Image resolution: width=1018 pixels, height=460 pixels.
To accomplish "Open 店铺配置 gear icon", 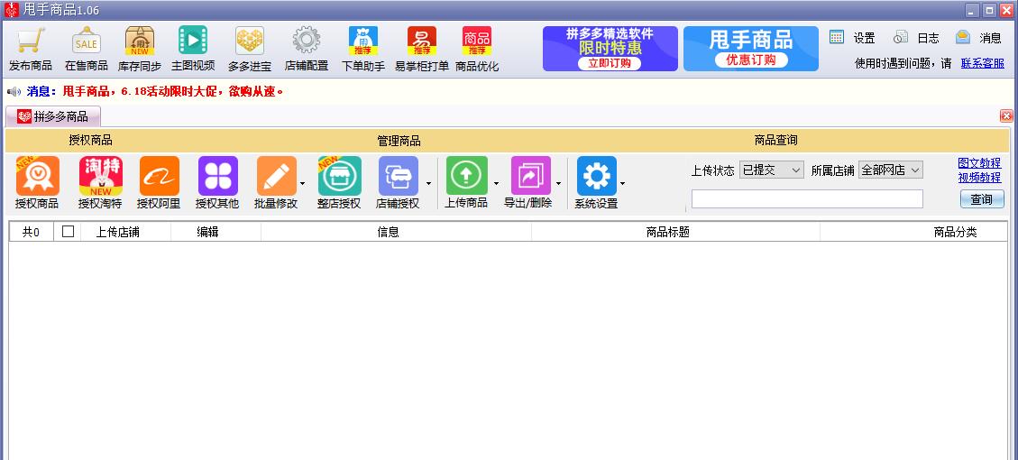I will 307,41.
